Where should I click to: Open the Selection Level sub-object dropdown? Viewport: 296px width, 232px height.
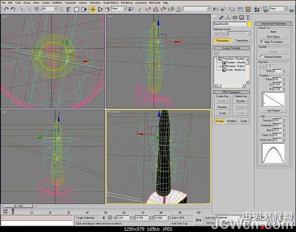(239, 34)
